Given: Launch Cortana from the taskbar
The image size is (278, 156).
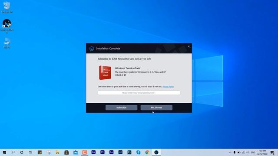Looking at the screenshot, I should pyautogui.click(x=22, y=152).
